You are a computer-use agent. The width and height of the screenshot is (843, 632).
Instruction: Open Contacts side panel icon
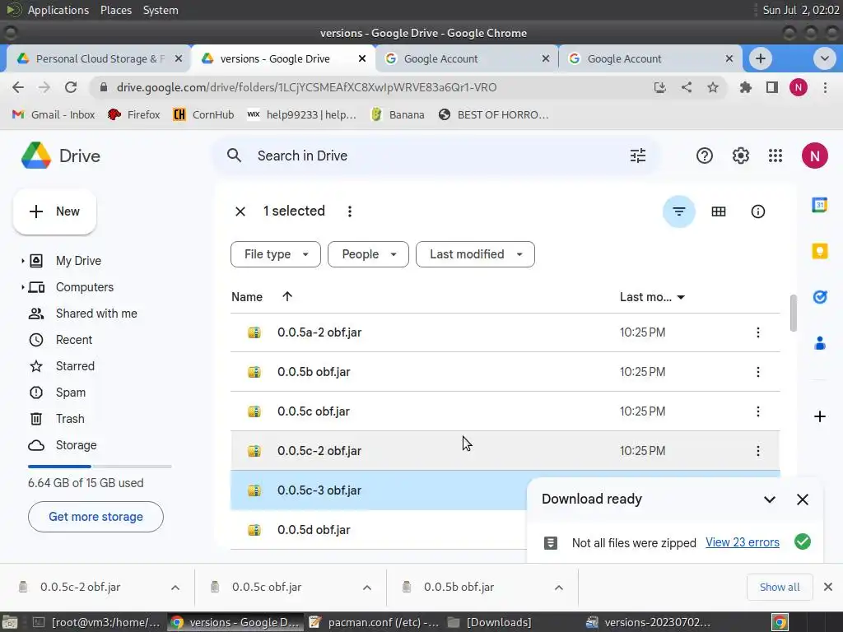(819, 342)
